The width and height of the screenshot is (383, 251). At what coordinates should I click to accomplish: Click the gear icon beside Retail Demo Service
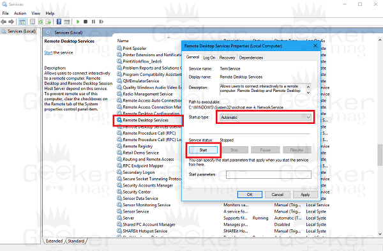click(x=119, y=153)
